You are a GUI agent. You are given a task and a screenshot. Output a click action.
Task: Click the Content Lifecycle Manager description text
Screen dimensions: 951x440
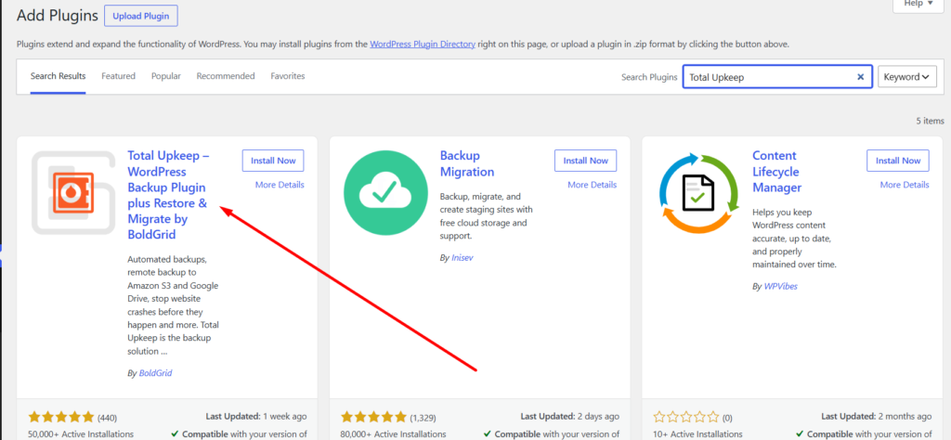point(797,239)
